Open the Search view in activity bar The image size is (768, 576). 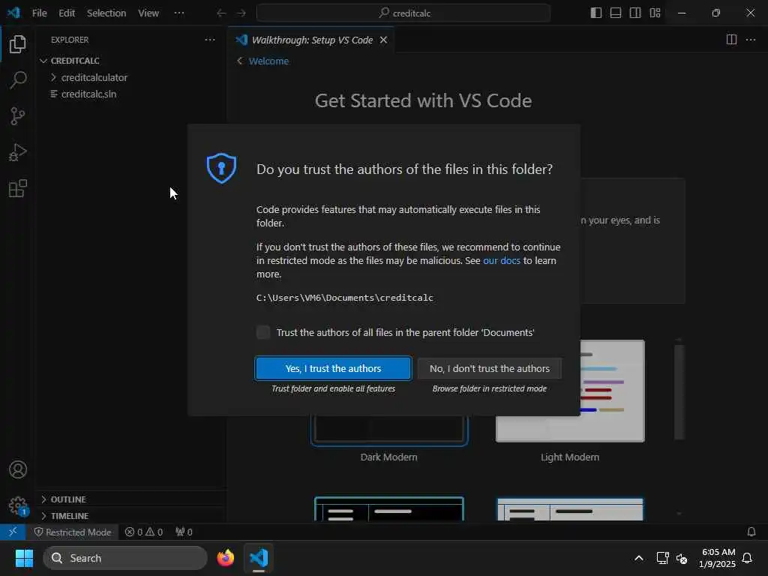click(x=18, y=79)
